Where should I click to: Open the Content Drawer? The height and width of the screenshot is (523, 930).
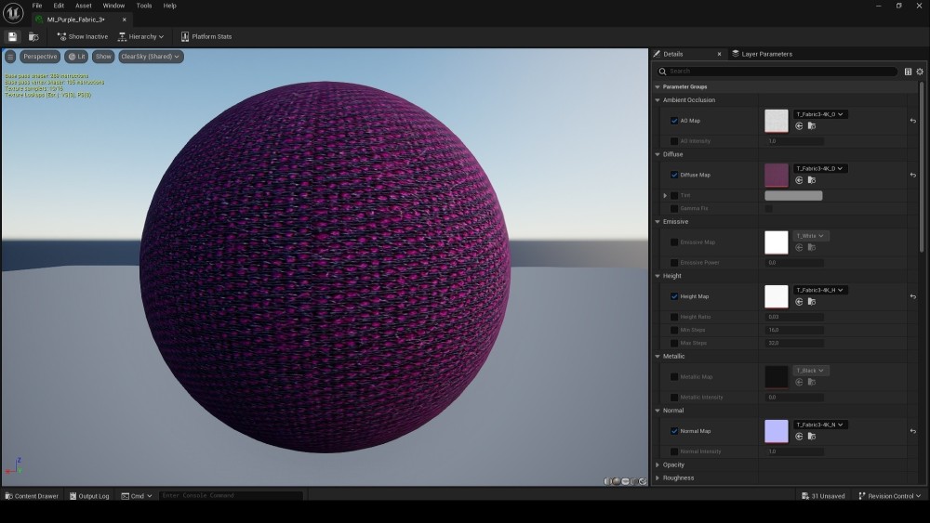point(32,496)
